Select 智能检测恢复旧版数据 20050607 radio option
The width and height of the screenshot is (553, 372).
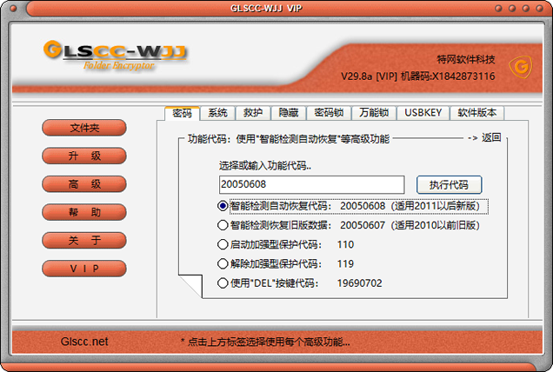click(349, 225)
